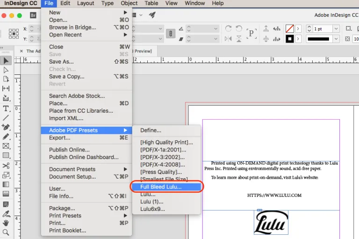
Task: Open Adobe Bridge via Br icon
Action: 33,15
